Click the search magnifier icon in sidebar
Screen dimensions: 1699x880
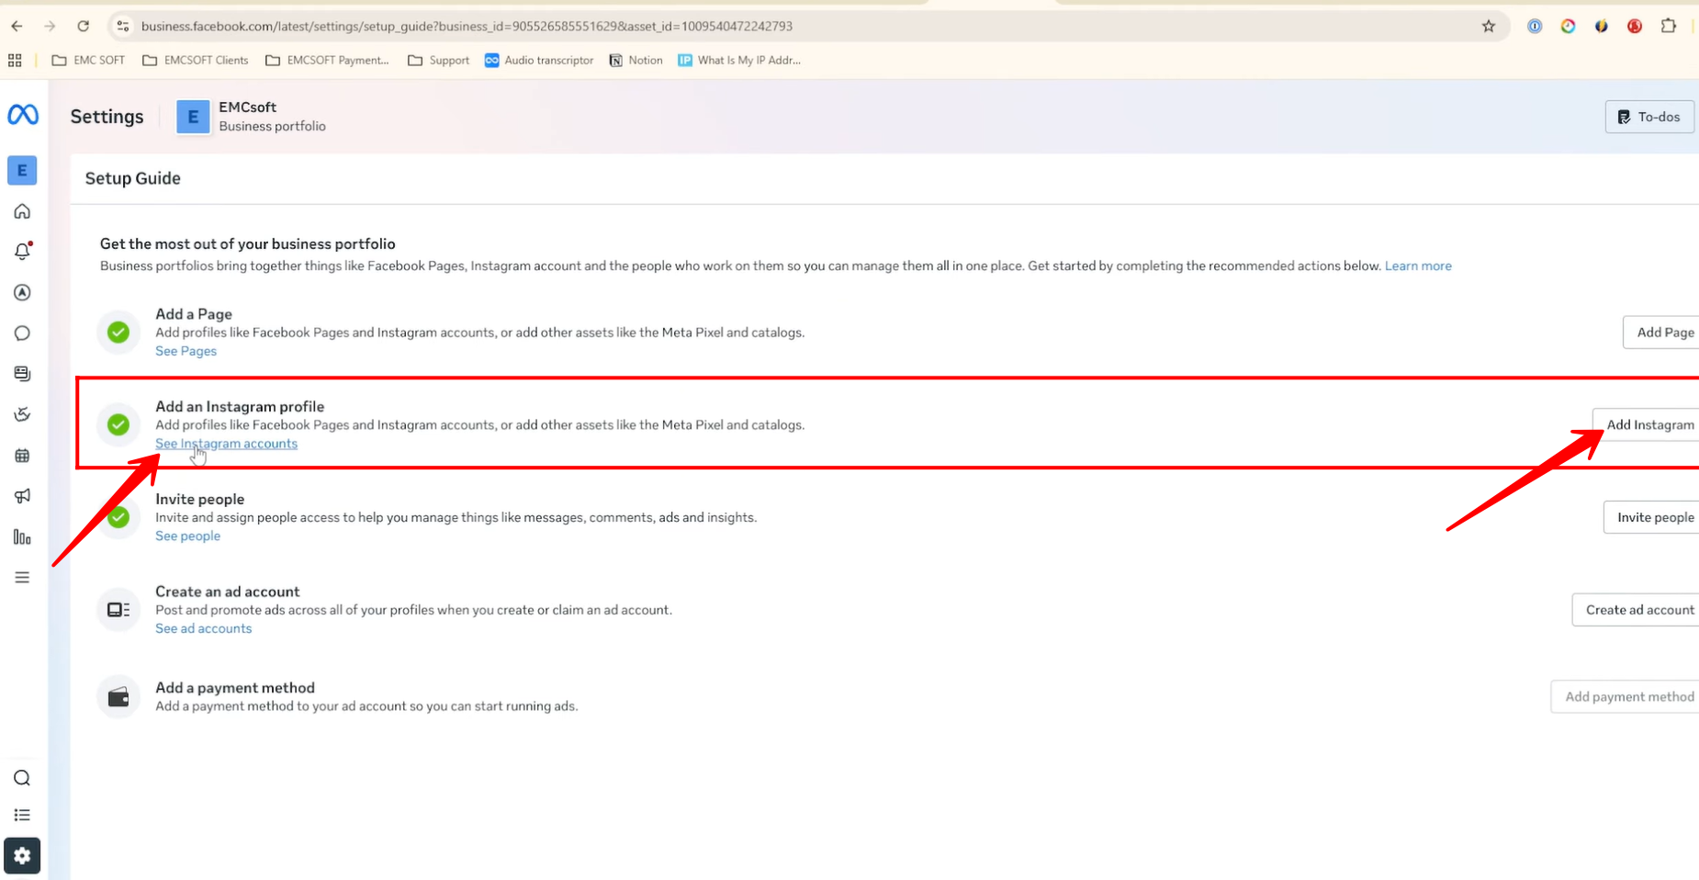[22, 778]
